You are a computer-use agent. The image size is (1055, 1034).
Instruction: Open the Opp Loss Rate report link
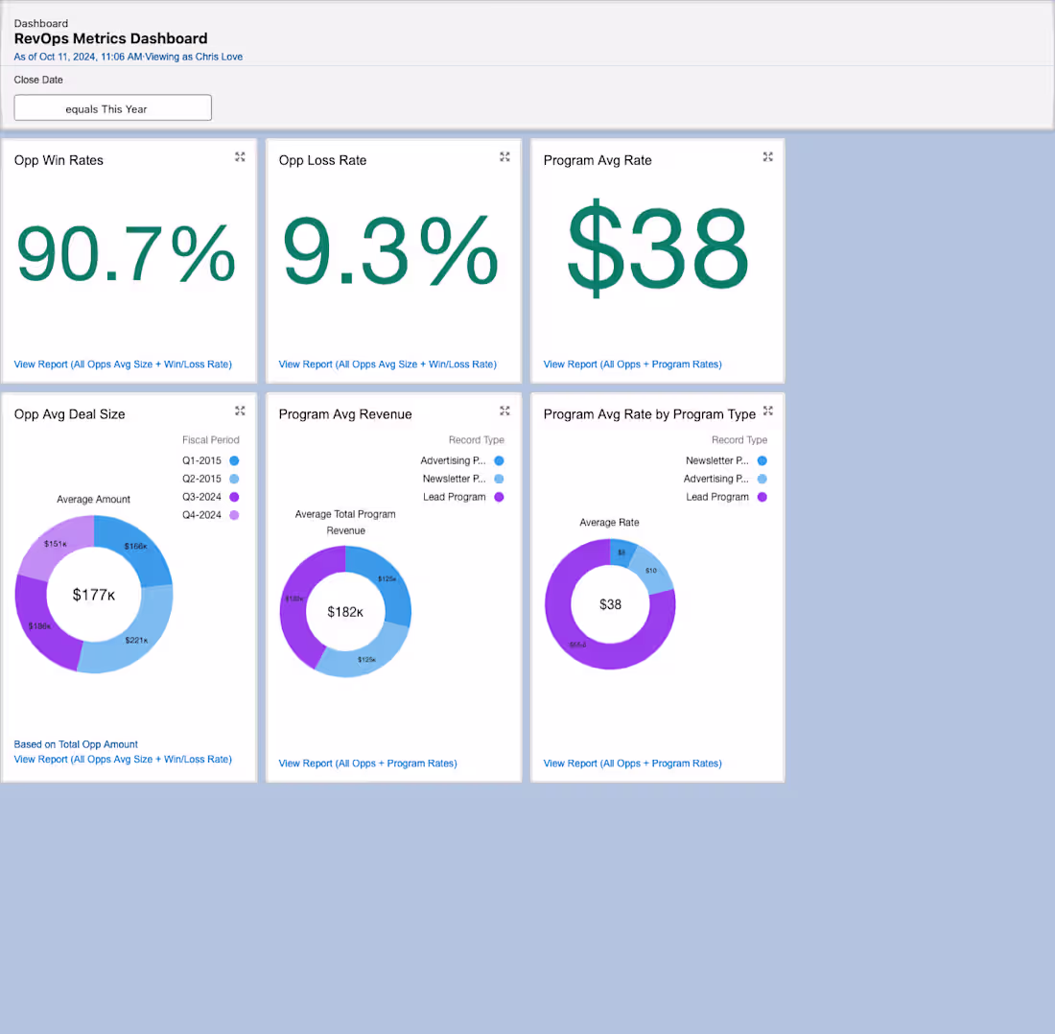[x=387, y=364]
